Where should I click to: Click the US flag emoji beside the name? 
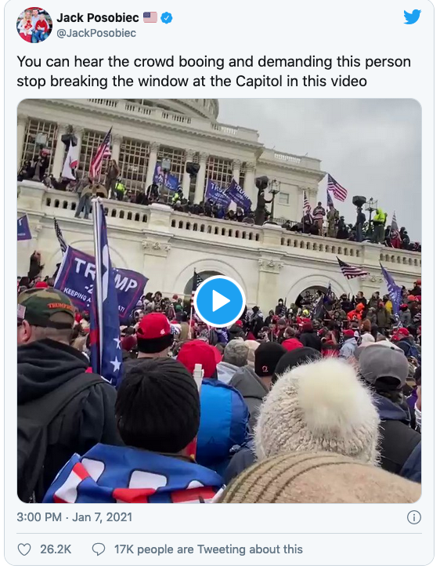(x=150, y=17)
